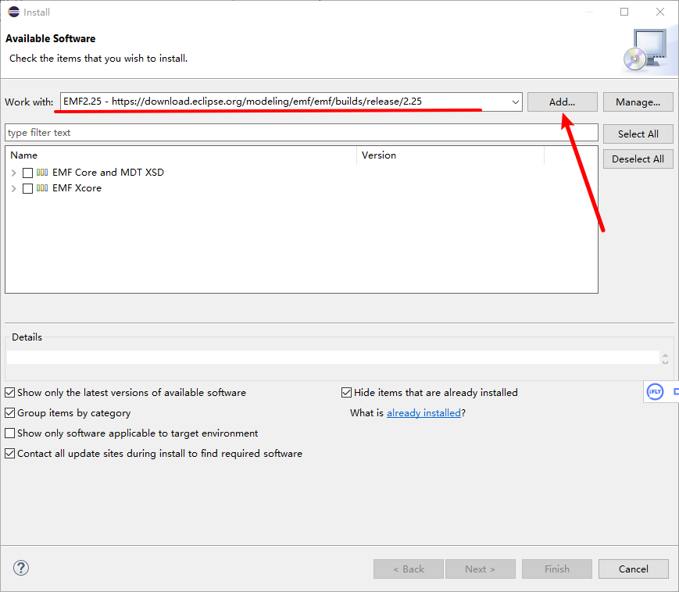This screenshot has width=679, height=592.
Task: Click the Add... button
Action: pos(562,102)
